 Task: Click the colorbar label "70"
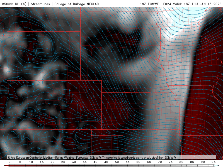point(160,162)
